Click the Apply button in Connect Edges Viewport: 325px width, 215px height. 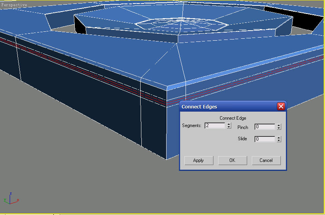198,160
